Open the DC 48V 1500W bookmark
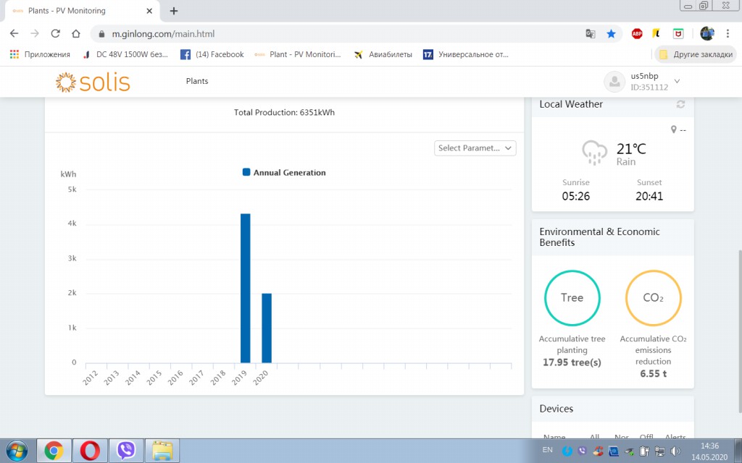Image resolution: width=742 pixels, height=463 pixels. click(125, 54)
